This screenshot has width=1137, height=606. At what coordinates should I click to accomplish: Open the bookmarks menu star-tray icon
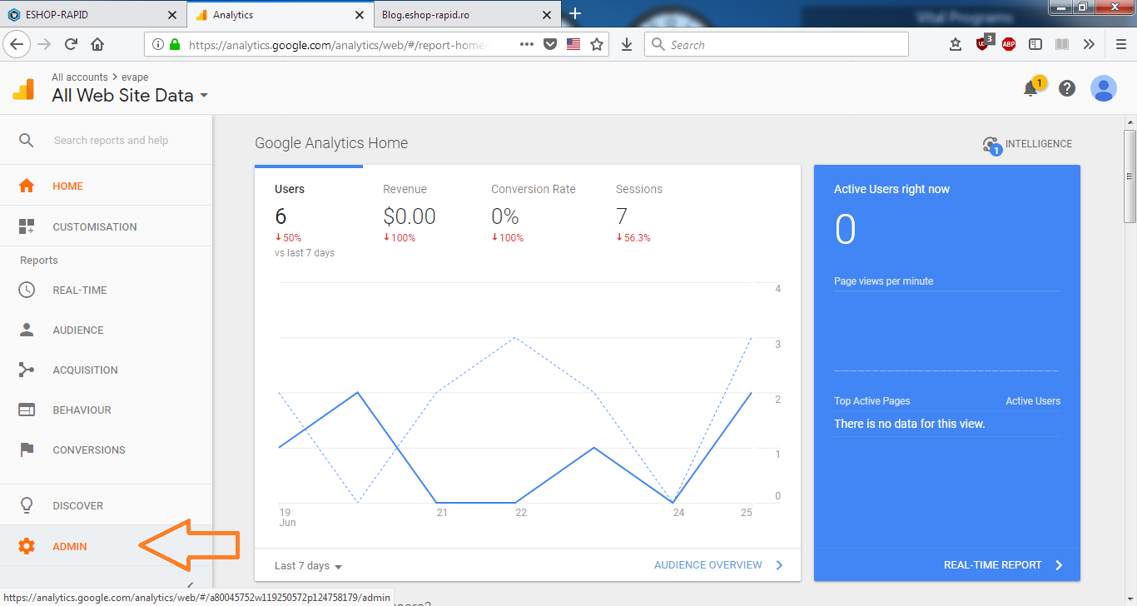tap(956, 45)
